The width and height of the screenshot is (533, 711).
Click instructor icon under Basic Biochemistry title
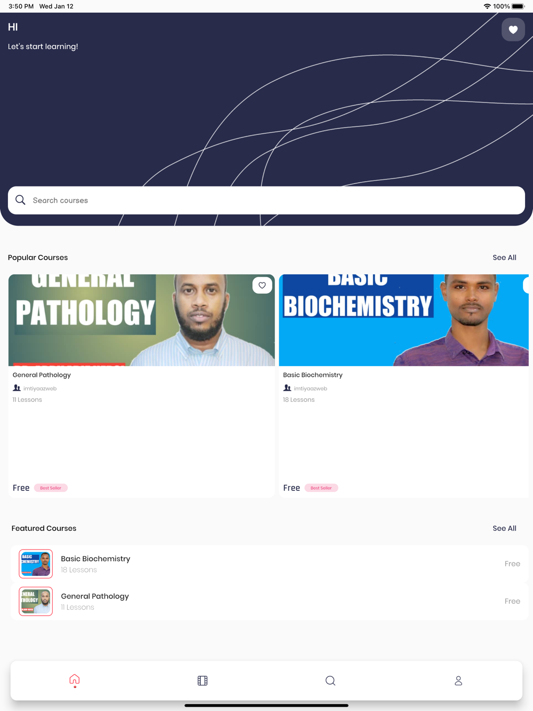tap(287, 388)
